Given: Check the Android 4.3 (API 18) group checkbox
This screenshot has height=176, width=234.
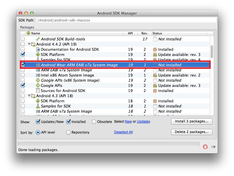Looking at the screenshot, I should click(x=23, y=96).
